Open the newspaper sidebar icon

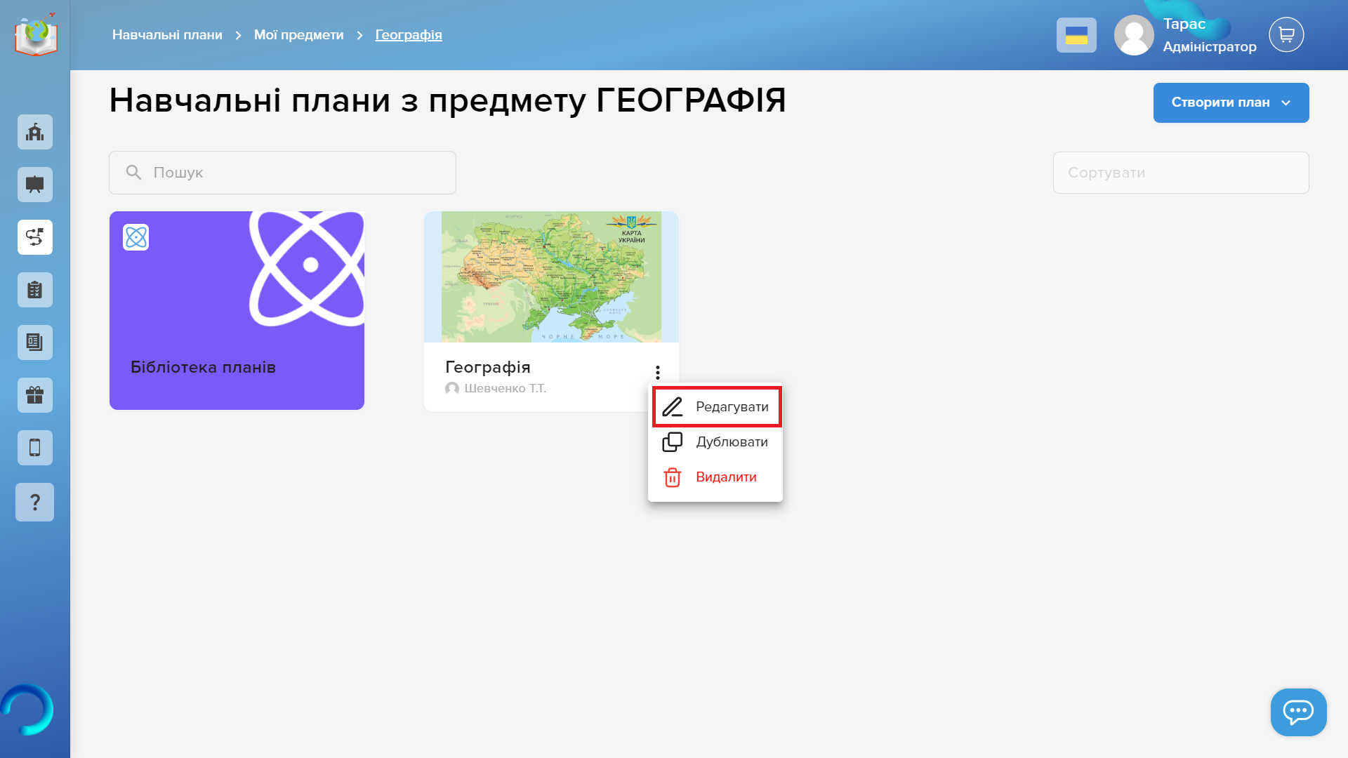click(35, 343)
